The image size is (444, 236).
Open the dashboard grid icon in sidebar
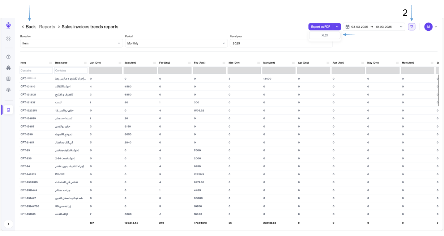click(x=8, y=39)
